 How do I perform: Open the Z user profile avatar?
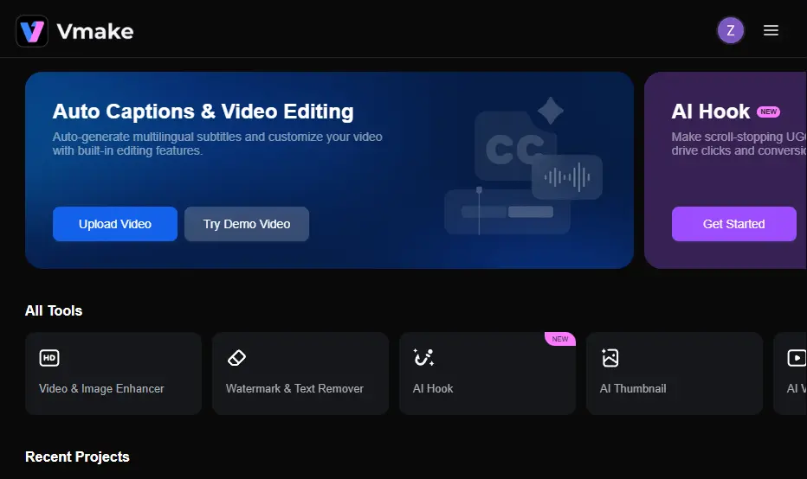(730, 31)
